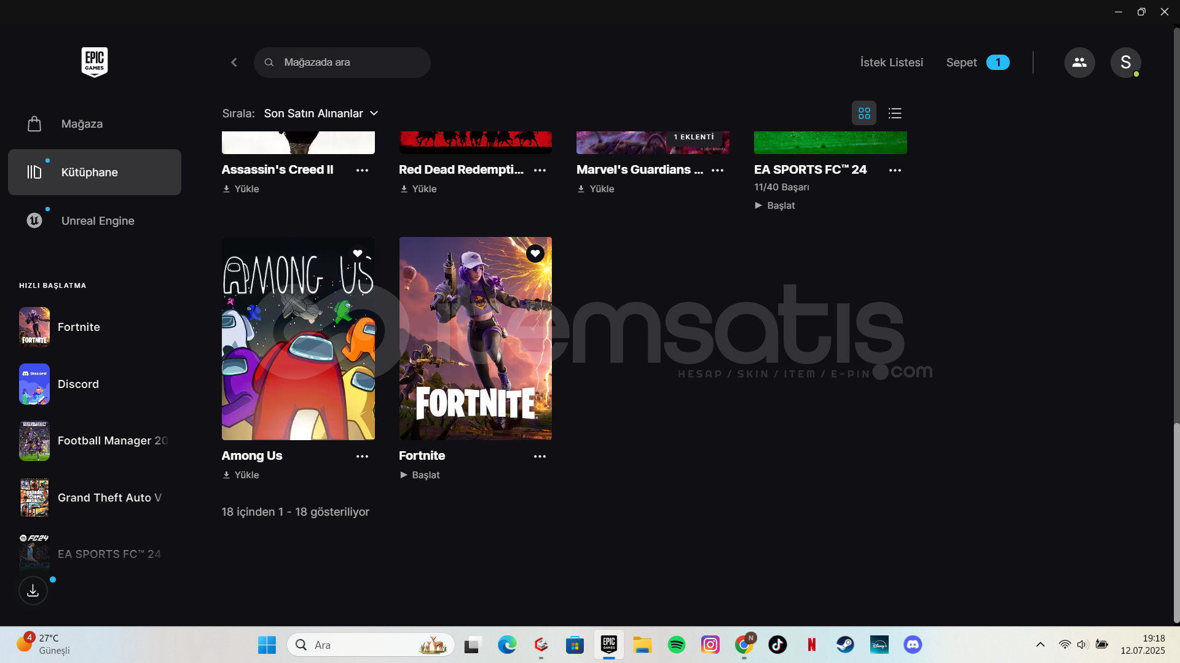Viewport: 1180px width, 663px height.
Task: Open more options for Marvel's Guardians
Action: coord(717,171)
